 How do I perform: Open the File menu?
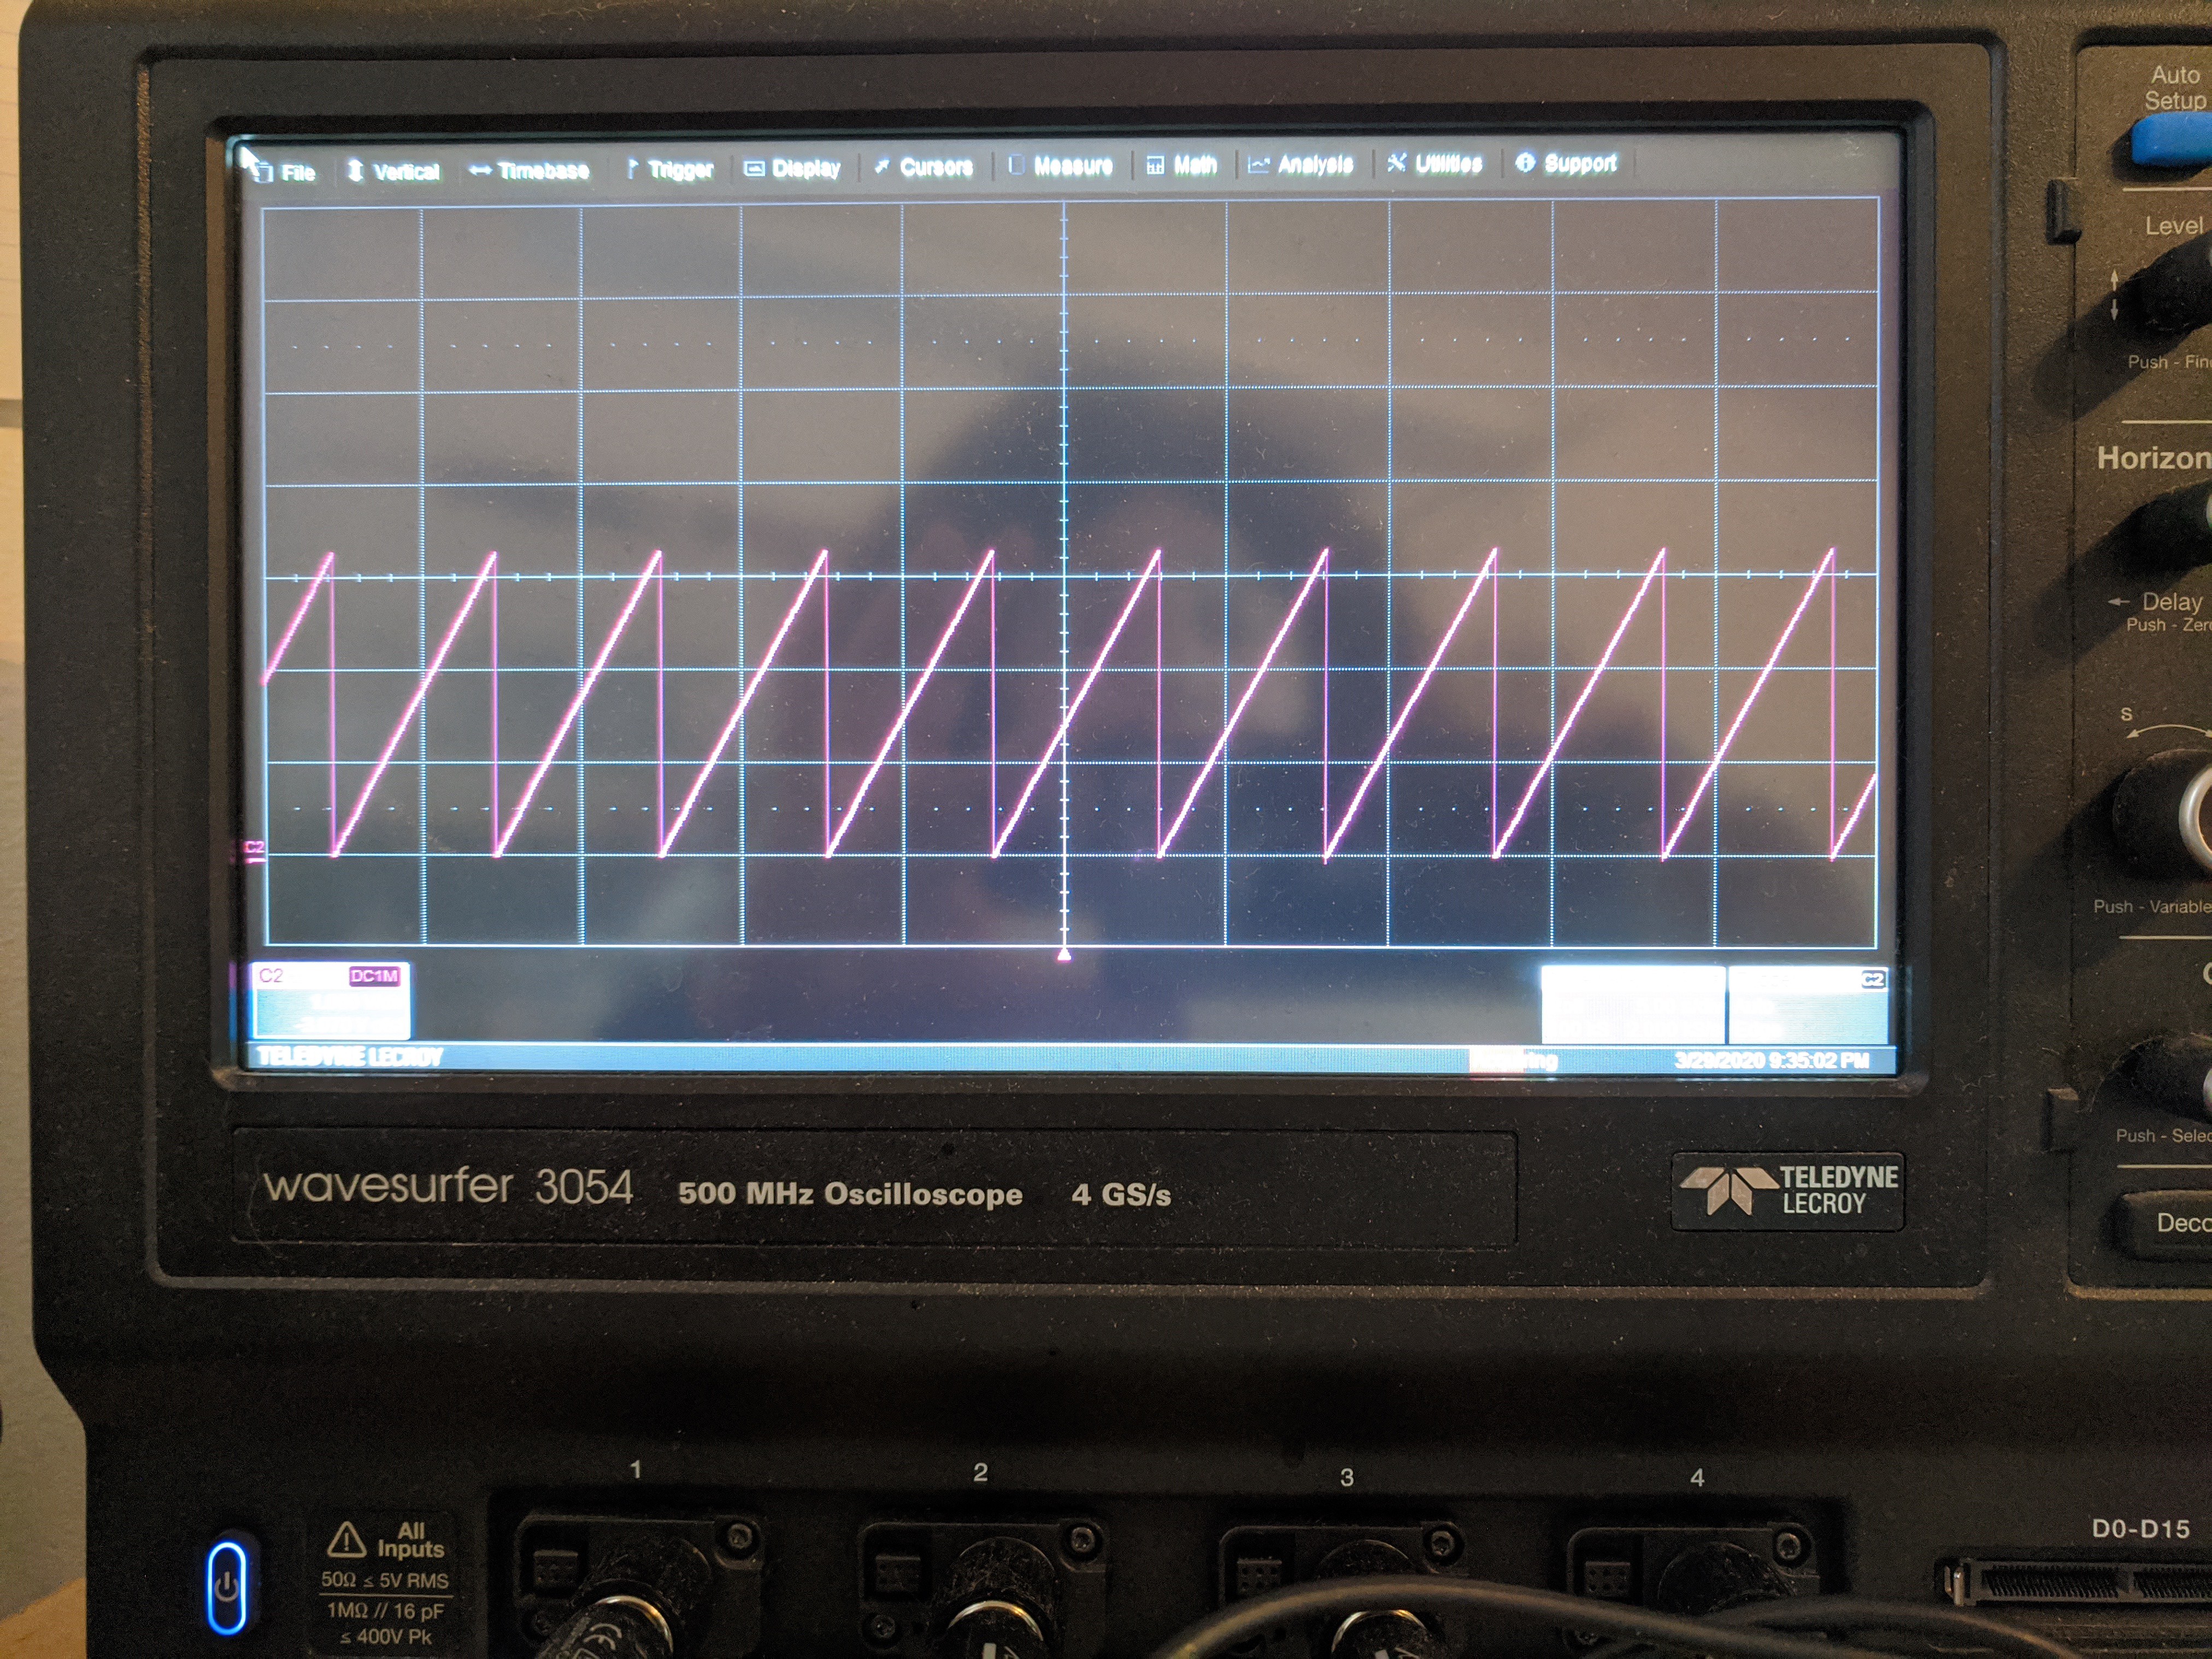(x=285, y=172)
